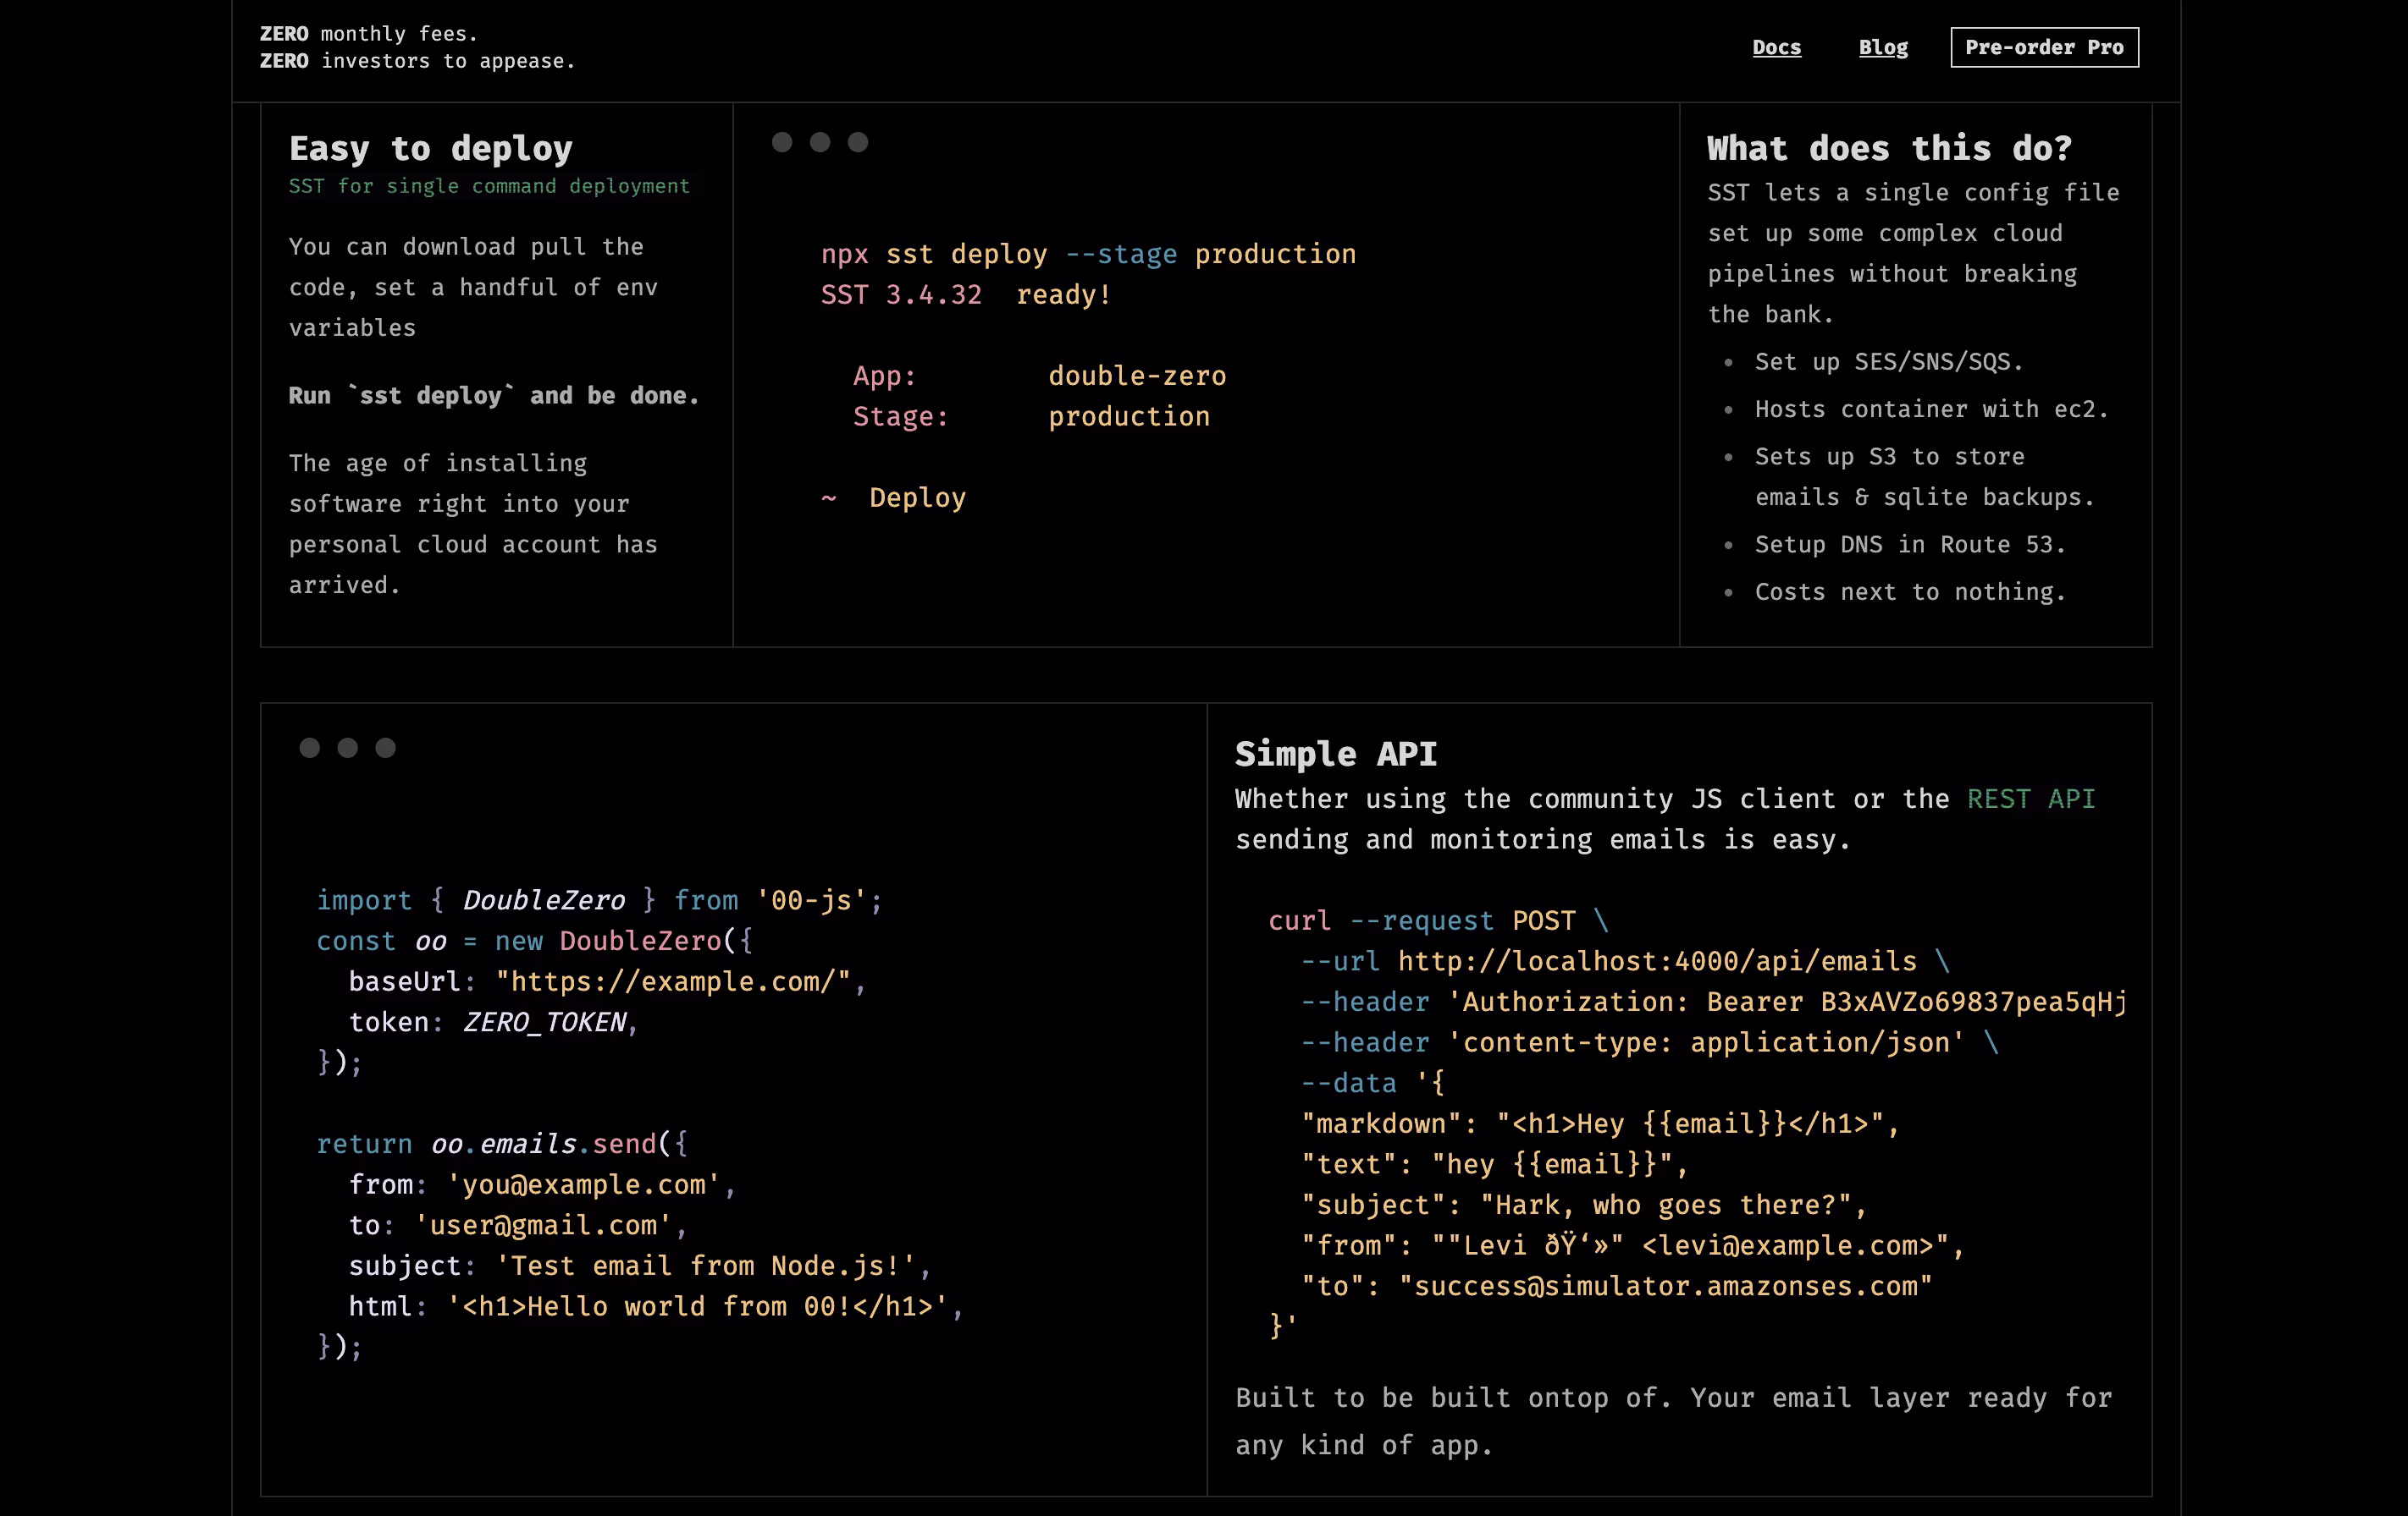
Task: Click the Simple API heading
Action: [1337, 755]
